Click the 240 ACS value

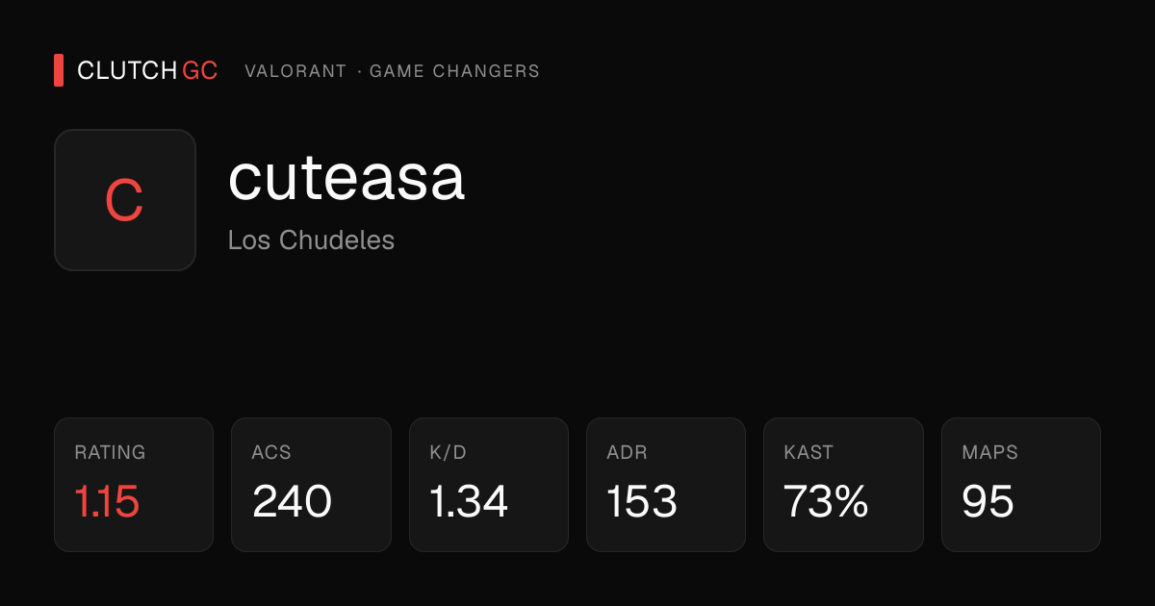tap(293, 501)
